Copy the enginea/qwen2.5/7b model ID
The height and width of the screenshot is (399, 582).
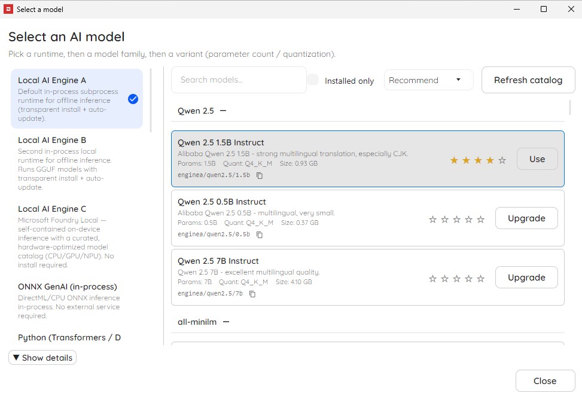[252, 294]
